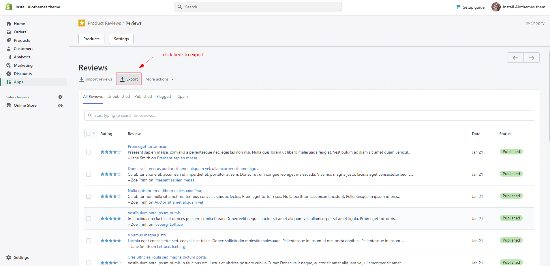
Task: Click the Export button
Action: pos(129,79)
